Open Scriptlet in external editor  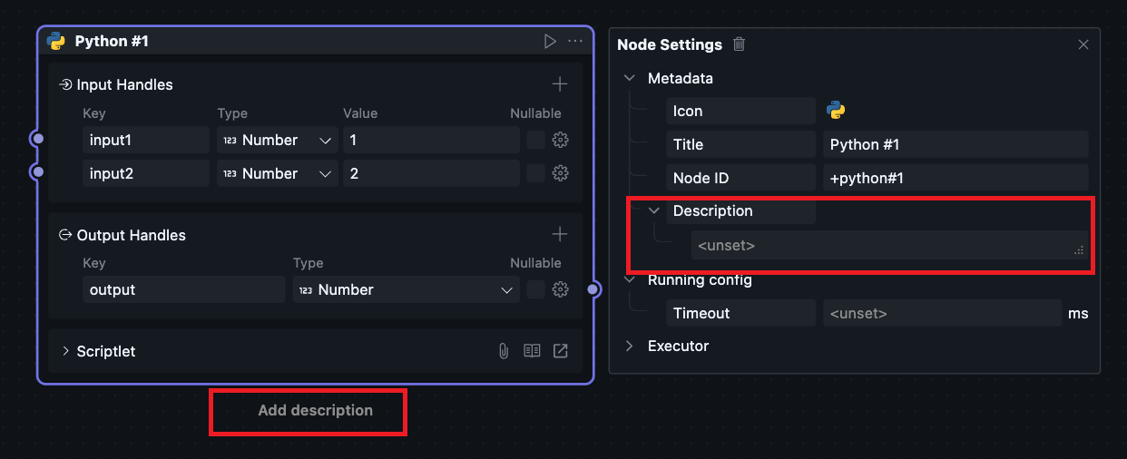[x=561, y=351]
